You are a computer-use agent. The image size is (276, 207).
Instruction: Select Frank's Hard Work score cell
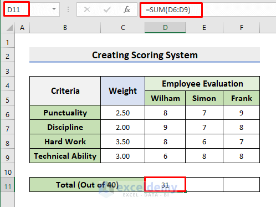coord(242,142)
